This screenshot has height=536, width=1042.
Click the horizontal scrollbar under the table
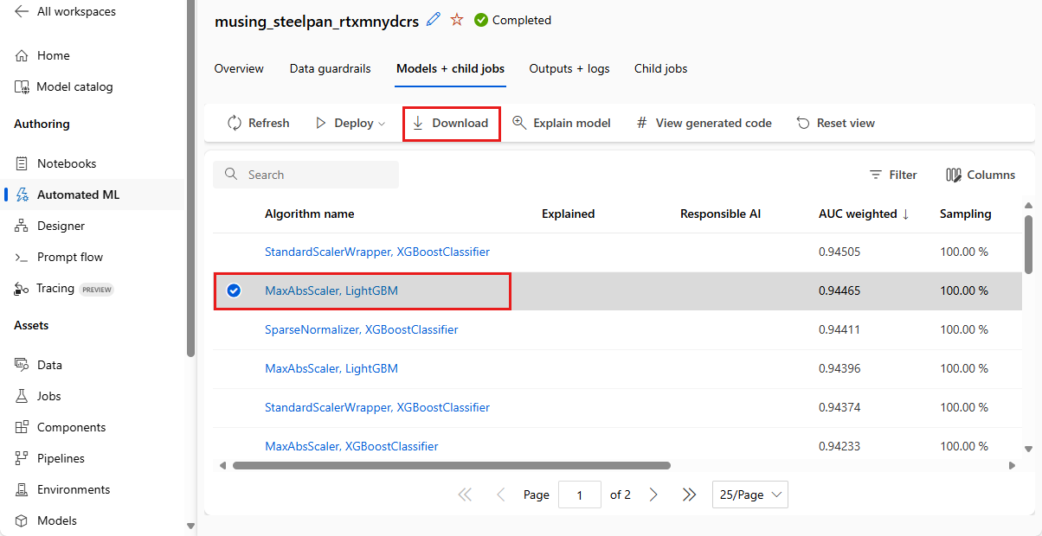pyautogui.click(x=451, y=465)
